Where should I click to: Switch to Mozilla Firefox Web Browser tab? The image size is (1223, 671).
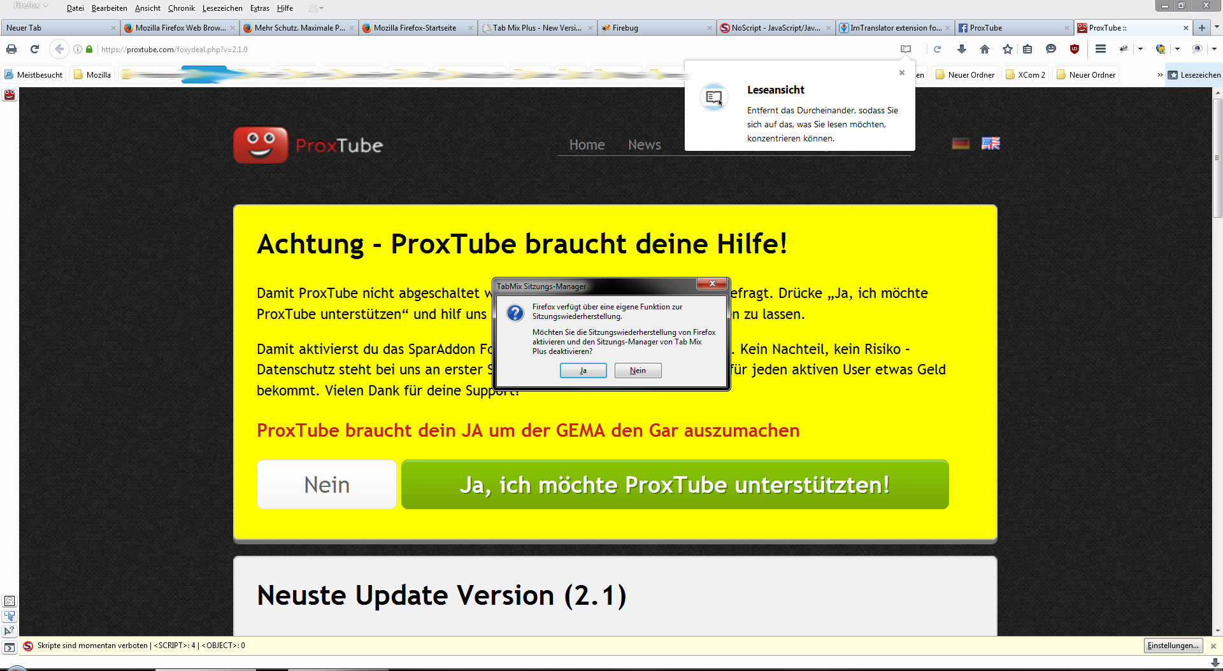click(x=180, y=28)
